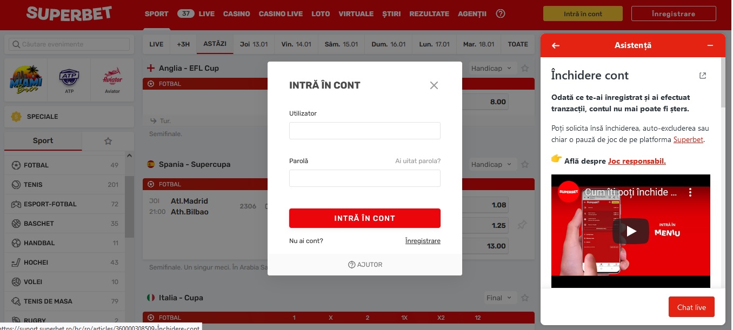Go back using Asistență arrow icon
733x330 pixels.
coord(555,46)
